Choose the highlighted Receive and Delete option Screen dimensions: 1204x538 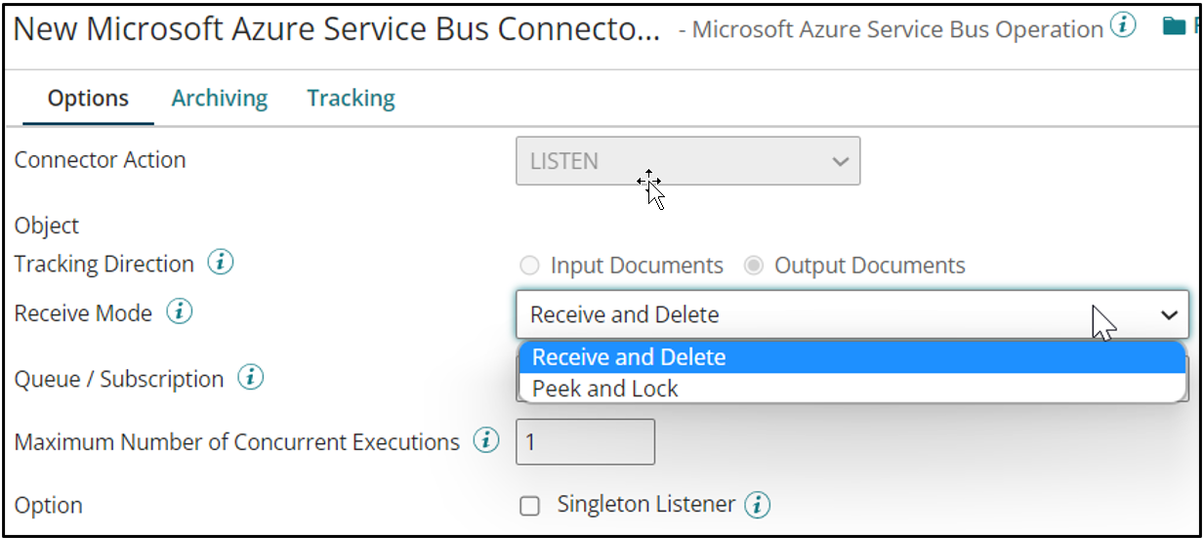click(629, 357)
